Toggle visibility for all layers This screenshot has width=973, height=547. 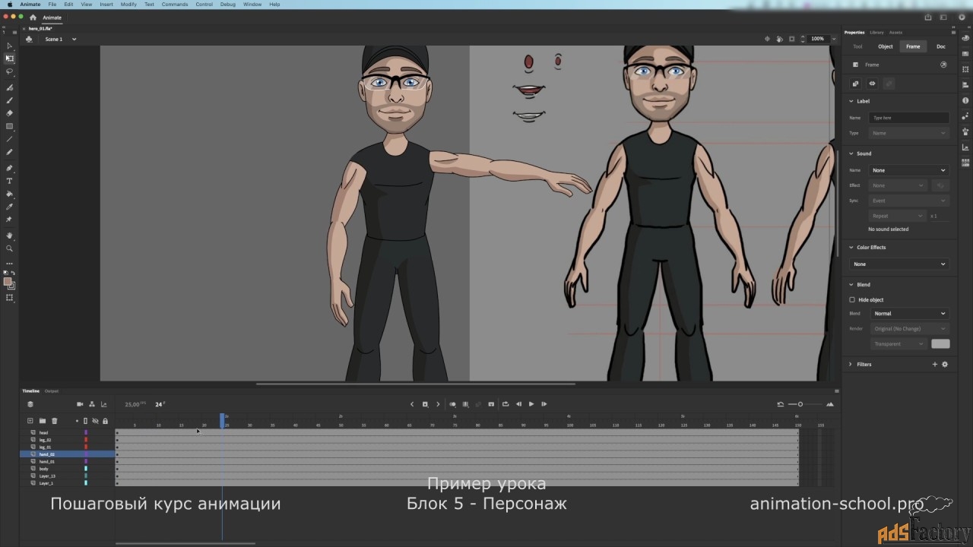[95, 421]
